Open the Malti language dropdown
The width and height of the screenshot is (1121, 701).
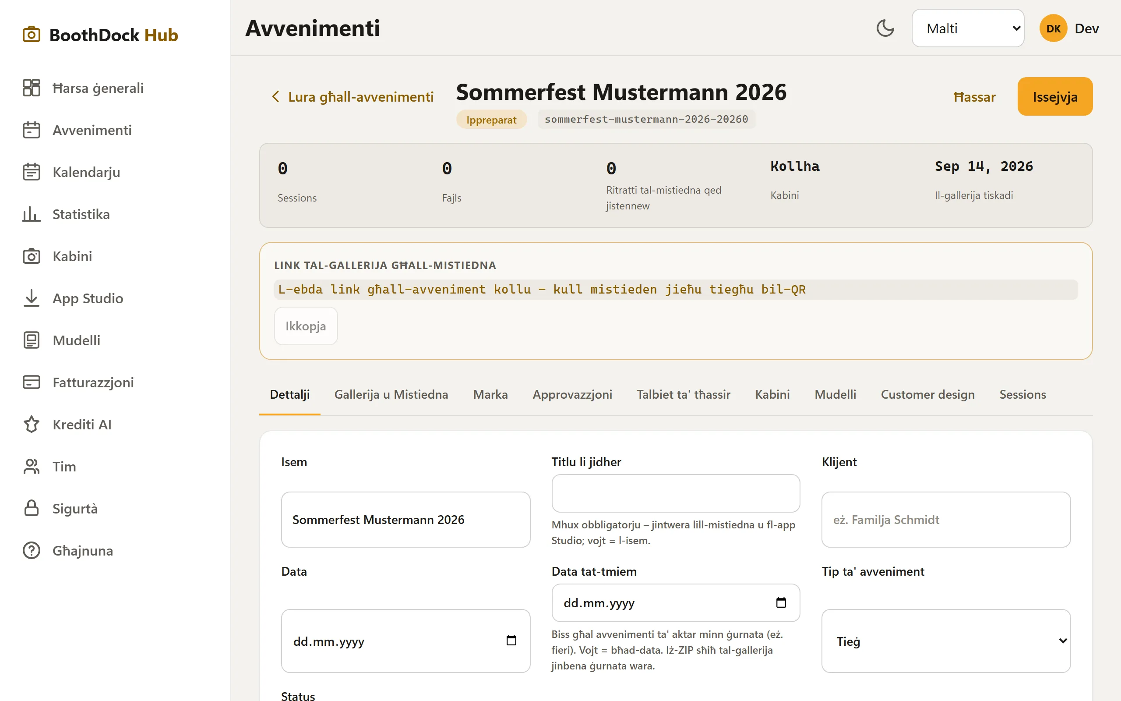pyautogui.click(x=968, y=28)
